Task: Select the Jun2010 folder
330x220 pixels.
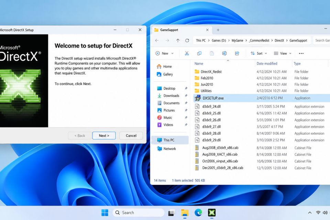Action: 207,85
